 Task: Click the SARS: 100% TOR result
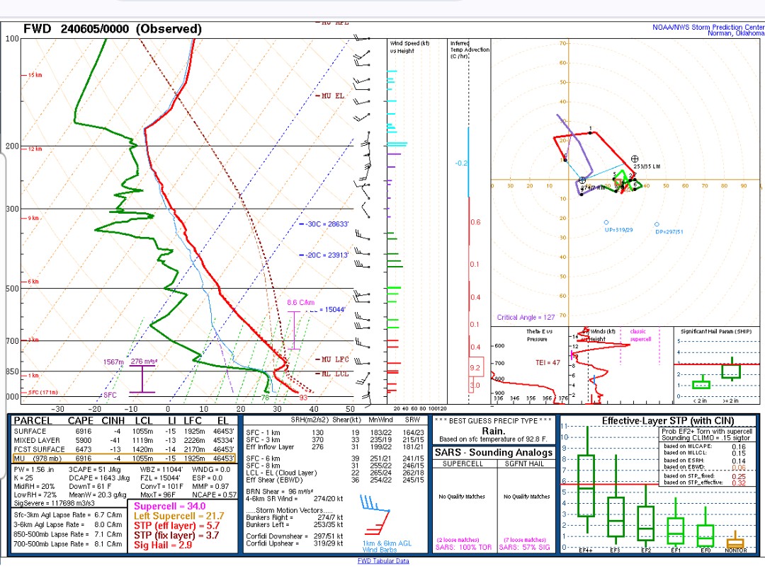tap(462, 547)
